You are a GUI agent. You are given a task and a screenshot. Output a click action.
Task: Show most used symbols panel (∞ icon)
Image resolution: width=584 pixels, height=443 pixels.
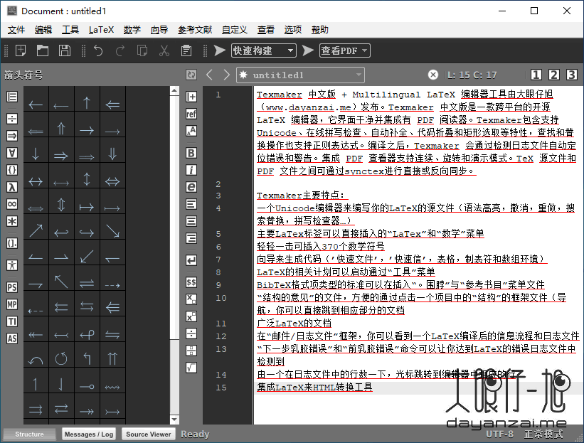pos(12,204)
